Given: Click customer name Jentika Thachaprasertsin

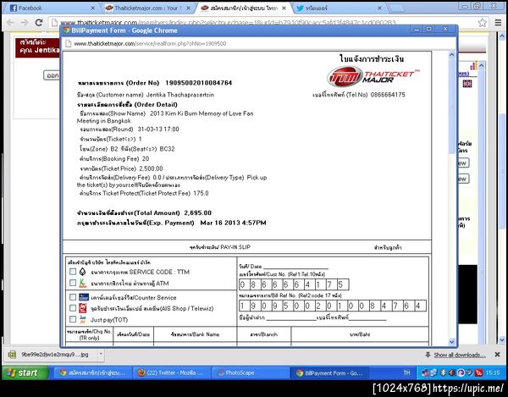Looking at the screenshot, I should (179, 95).
